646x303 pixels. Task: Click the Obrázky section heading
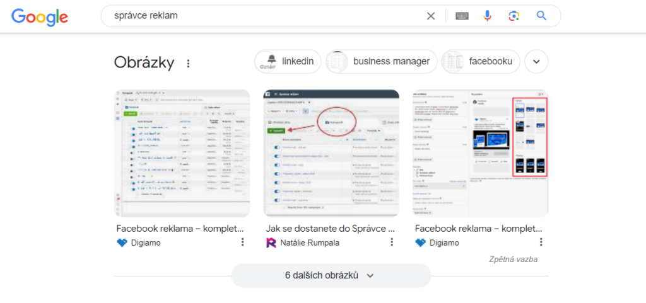[x=144, y=62]
